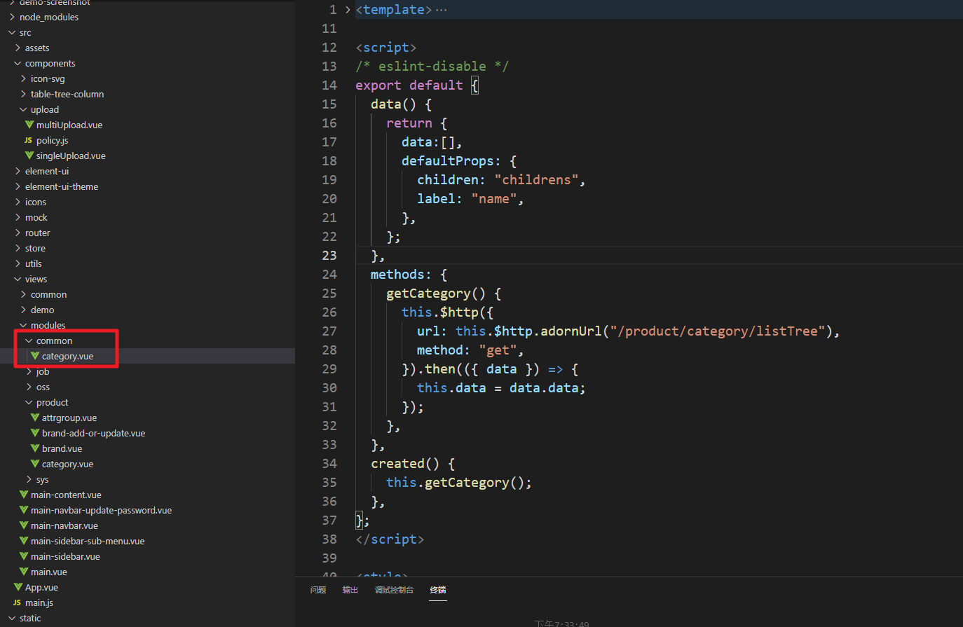This screenshot has height=627, width=963.
Task: Click the "childrens" string on line 19
Action: pyautogui.click(x=537, y=180)
